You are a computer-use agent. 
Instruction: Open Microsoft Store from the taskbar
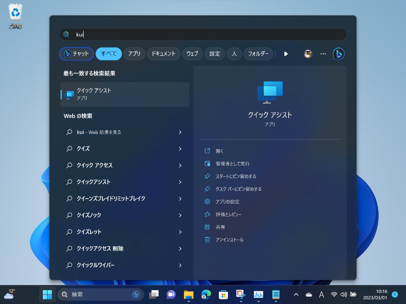pyautogui.click(x=224, y=294)
